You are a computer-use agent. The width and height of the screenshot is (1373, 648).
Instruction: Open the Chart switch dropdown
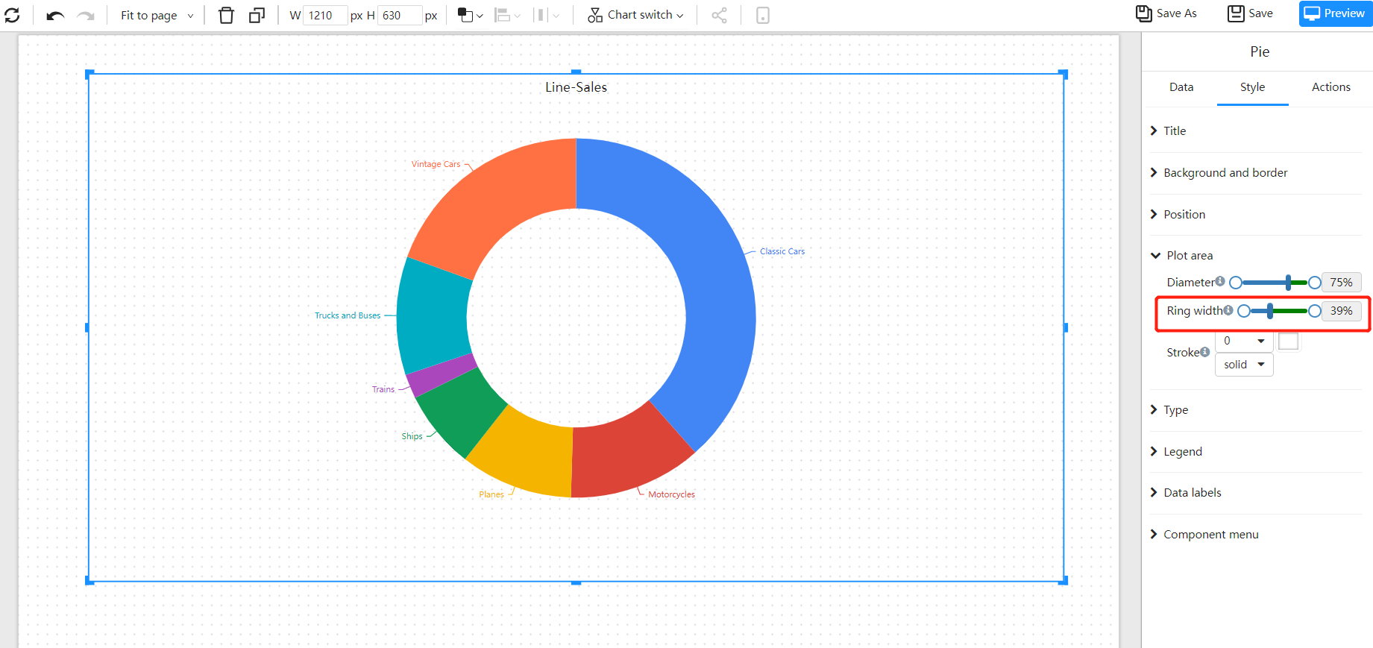(x=635, y=15)
